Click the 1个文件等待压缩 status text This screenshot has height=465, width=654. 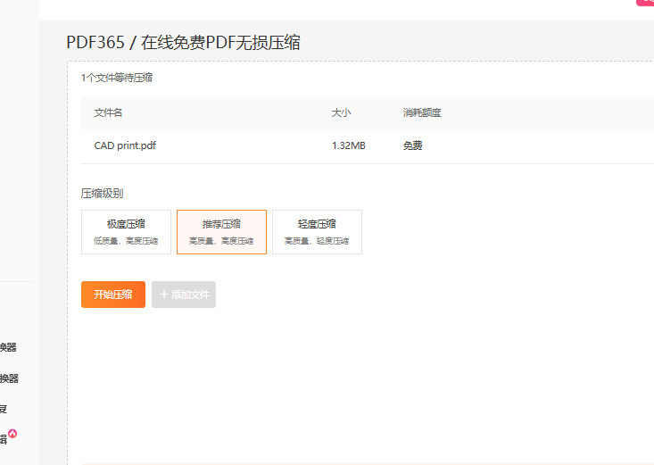pos(116,78)
